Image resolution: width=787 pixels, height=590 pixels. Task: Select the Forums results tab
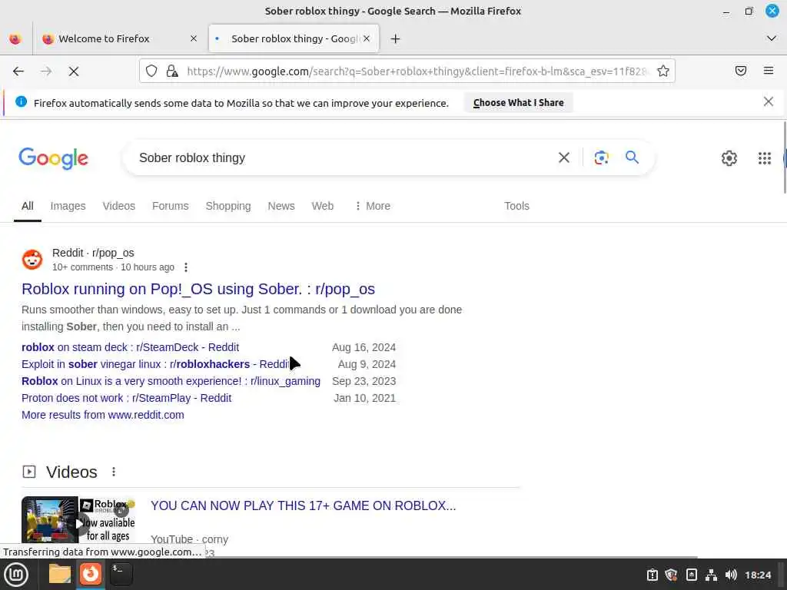click(x=170, y=206)
